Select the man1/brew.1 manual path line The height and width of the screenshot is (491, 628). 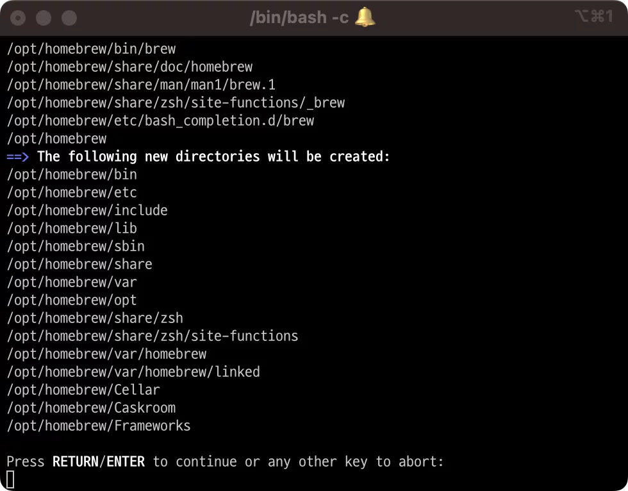click(x=140, y=84)
